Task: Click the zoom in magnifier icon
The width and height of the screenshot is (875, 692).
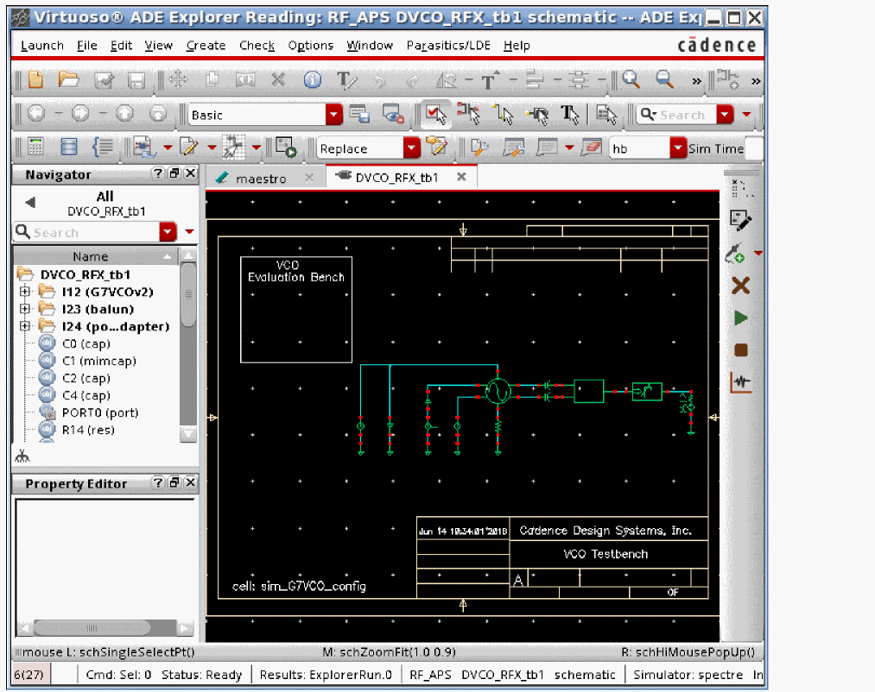Action: [x=631, y=80]
